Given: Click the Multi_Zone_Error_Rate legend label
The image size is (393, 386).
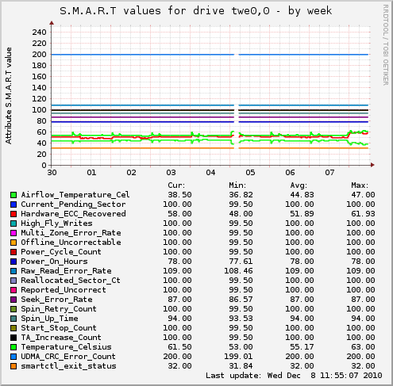Looking at the screenshot, I should click(x=71, y=233).
